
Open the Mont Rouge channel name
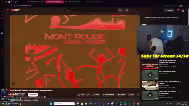point(19,94)
